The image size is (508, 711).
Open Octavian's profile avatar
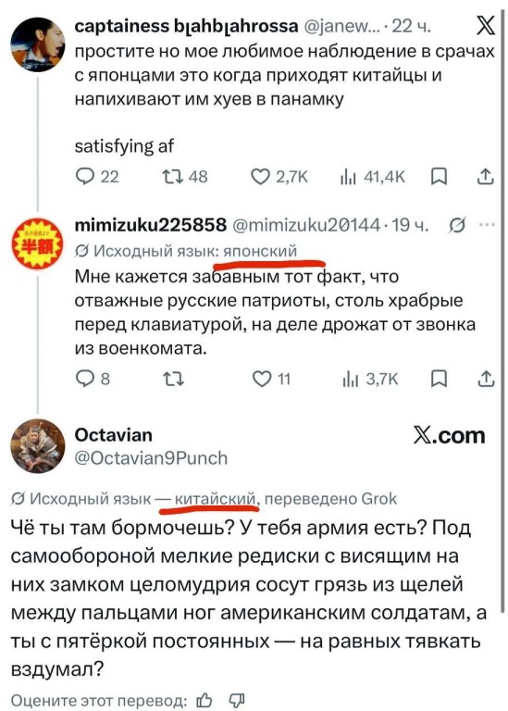click(x=38, y=445)
